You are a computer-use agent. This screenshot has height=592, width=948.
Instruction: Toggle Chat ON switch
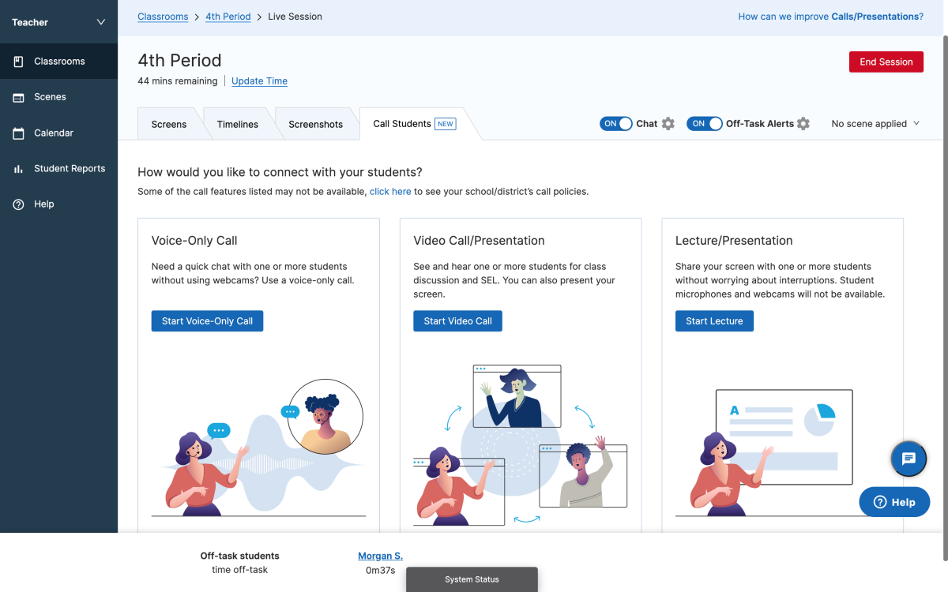616,124
